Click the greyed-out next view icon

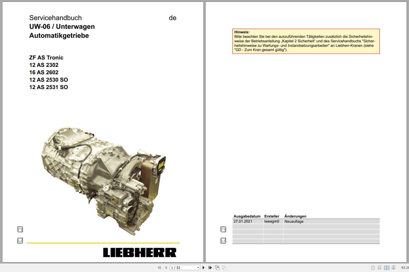tap(224, 268)
